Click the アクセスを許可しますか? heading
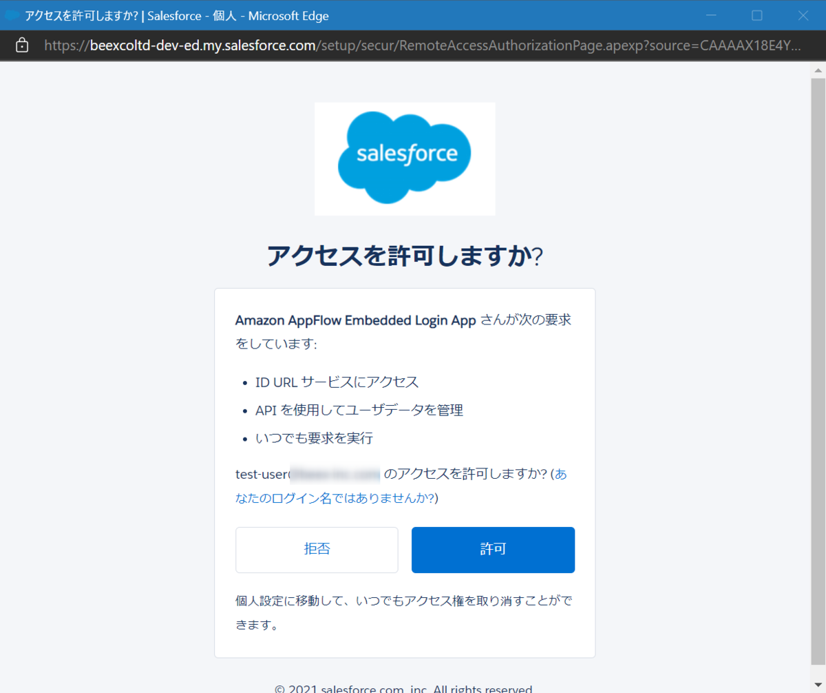The width and height of the screenshot is (826, 693). 405,256
